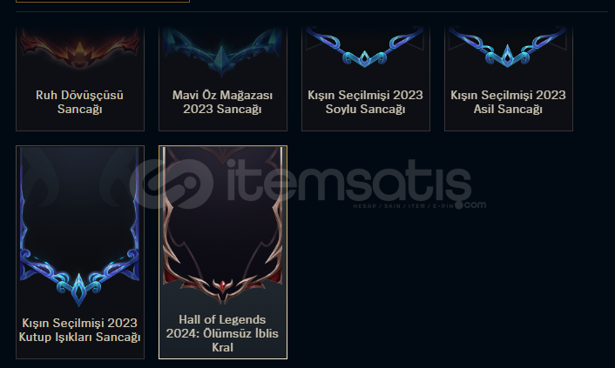Select the Hall of Legends 2024 banner frame

(222, 225)
